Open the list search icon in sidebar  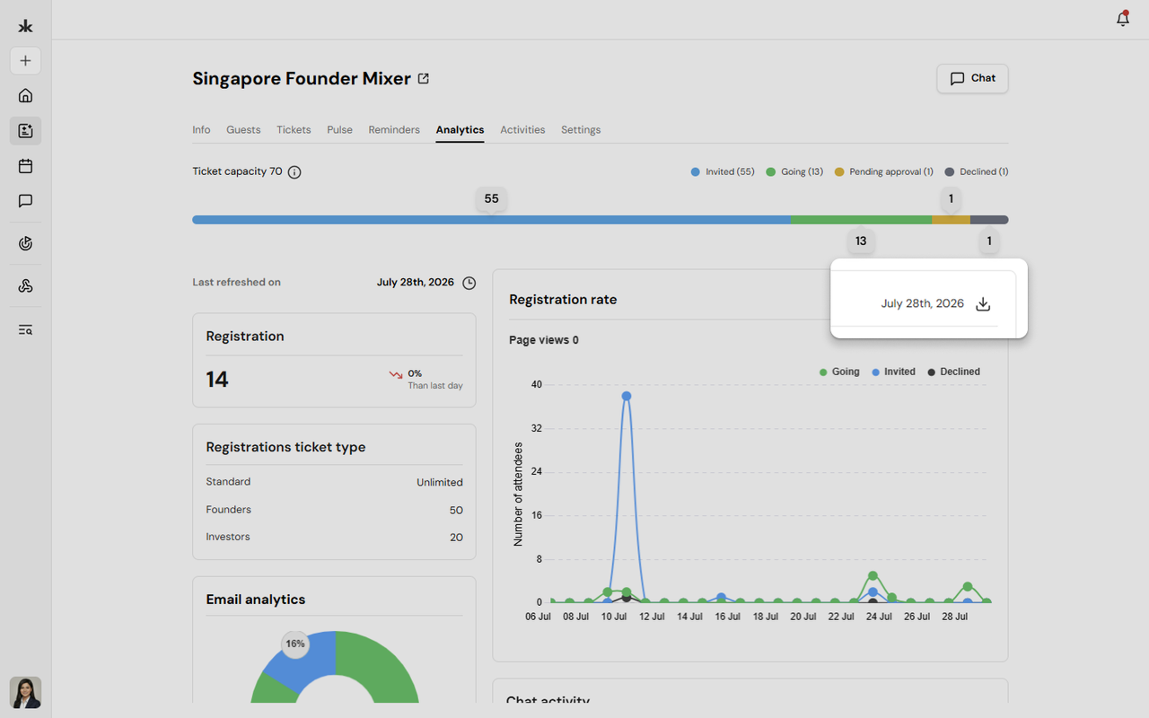(x=25, y=329)
